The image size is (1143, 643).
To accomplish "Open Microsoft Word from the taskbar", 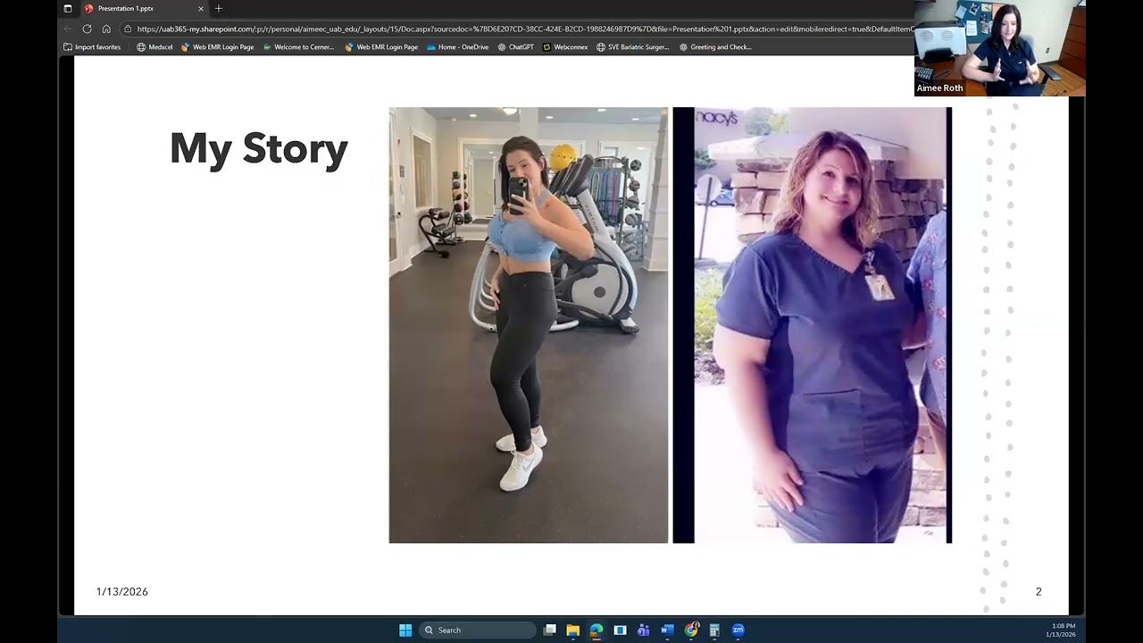I will coord(667,630).
